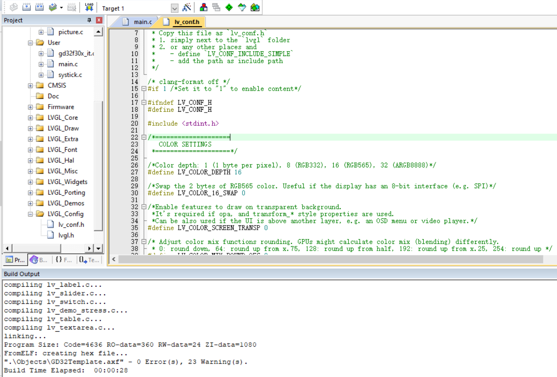
Task: Open the Target 1 dropdown list
Action: pos(174,9)
